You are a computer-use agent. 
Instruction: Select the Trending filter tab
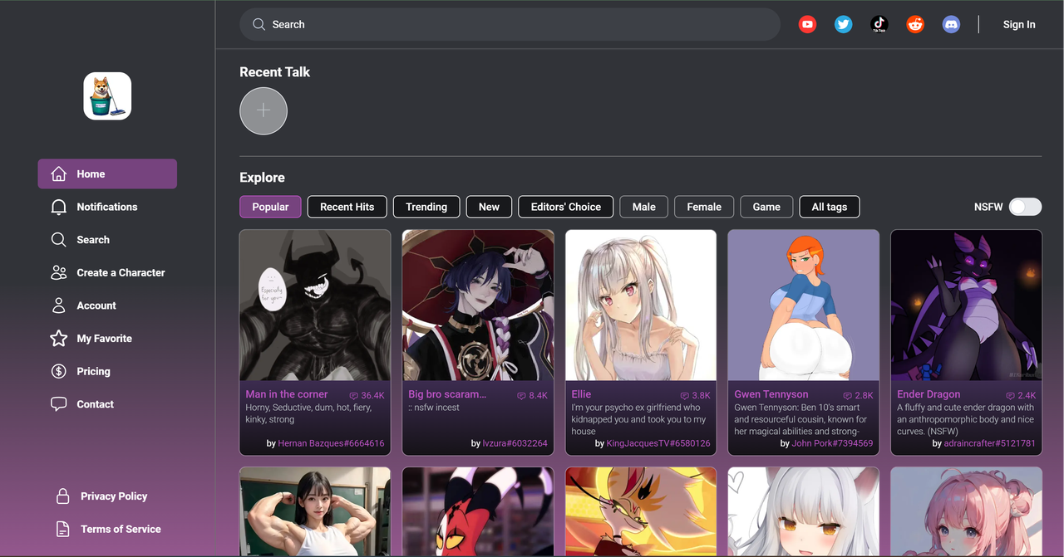(426, 207)
